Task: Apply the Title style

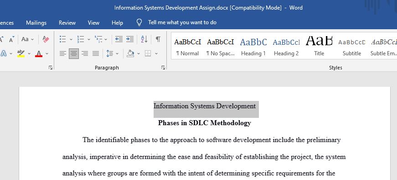Action: pos(319,46)
